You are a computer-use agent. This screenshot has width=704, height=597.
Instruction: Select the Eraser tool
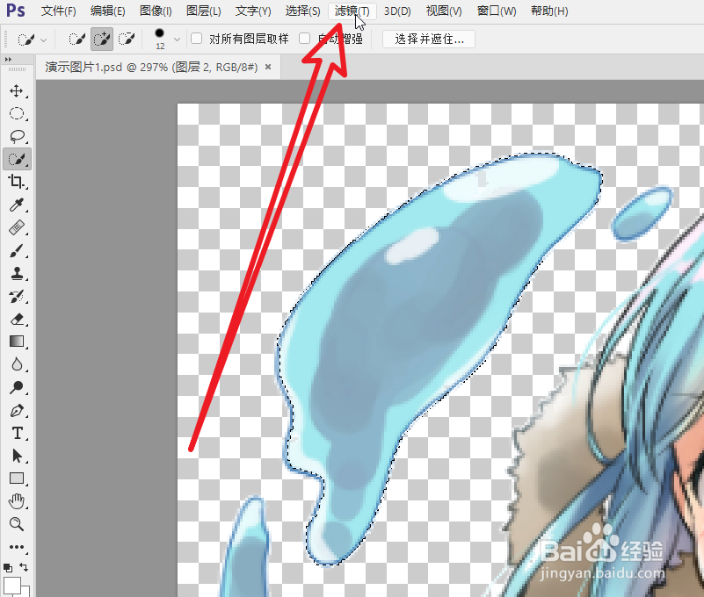17,319
